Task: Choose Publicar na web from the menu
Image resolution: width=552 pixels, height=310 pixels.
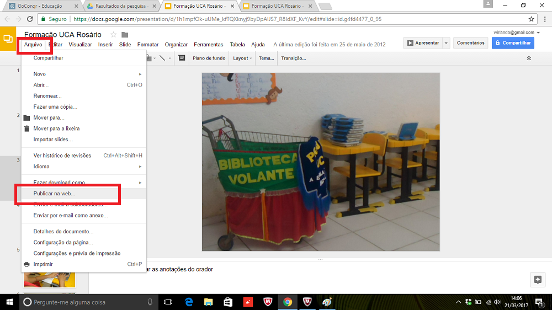Action: tap(55, 194)
